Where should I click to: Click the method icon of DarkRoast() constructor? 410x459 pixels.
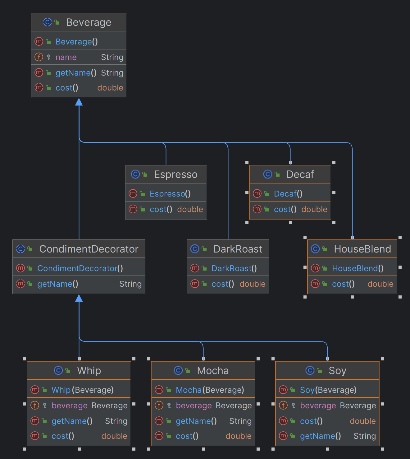[x=194, y=268]
